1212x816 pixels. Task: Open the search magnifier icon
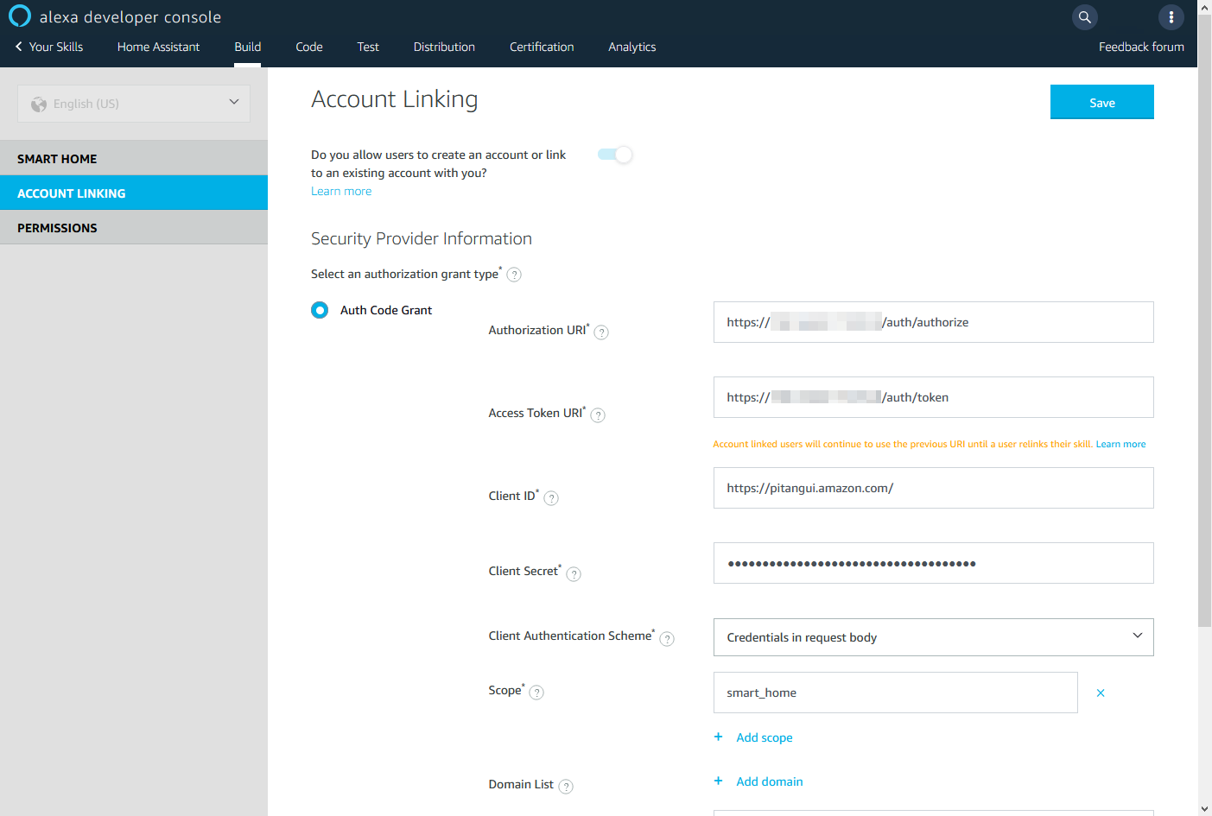click(1085, 16)
